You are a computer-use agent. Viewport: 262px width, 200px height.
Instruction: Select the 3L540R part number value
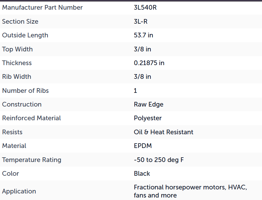[145, 8]
